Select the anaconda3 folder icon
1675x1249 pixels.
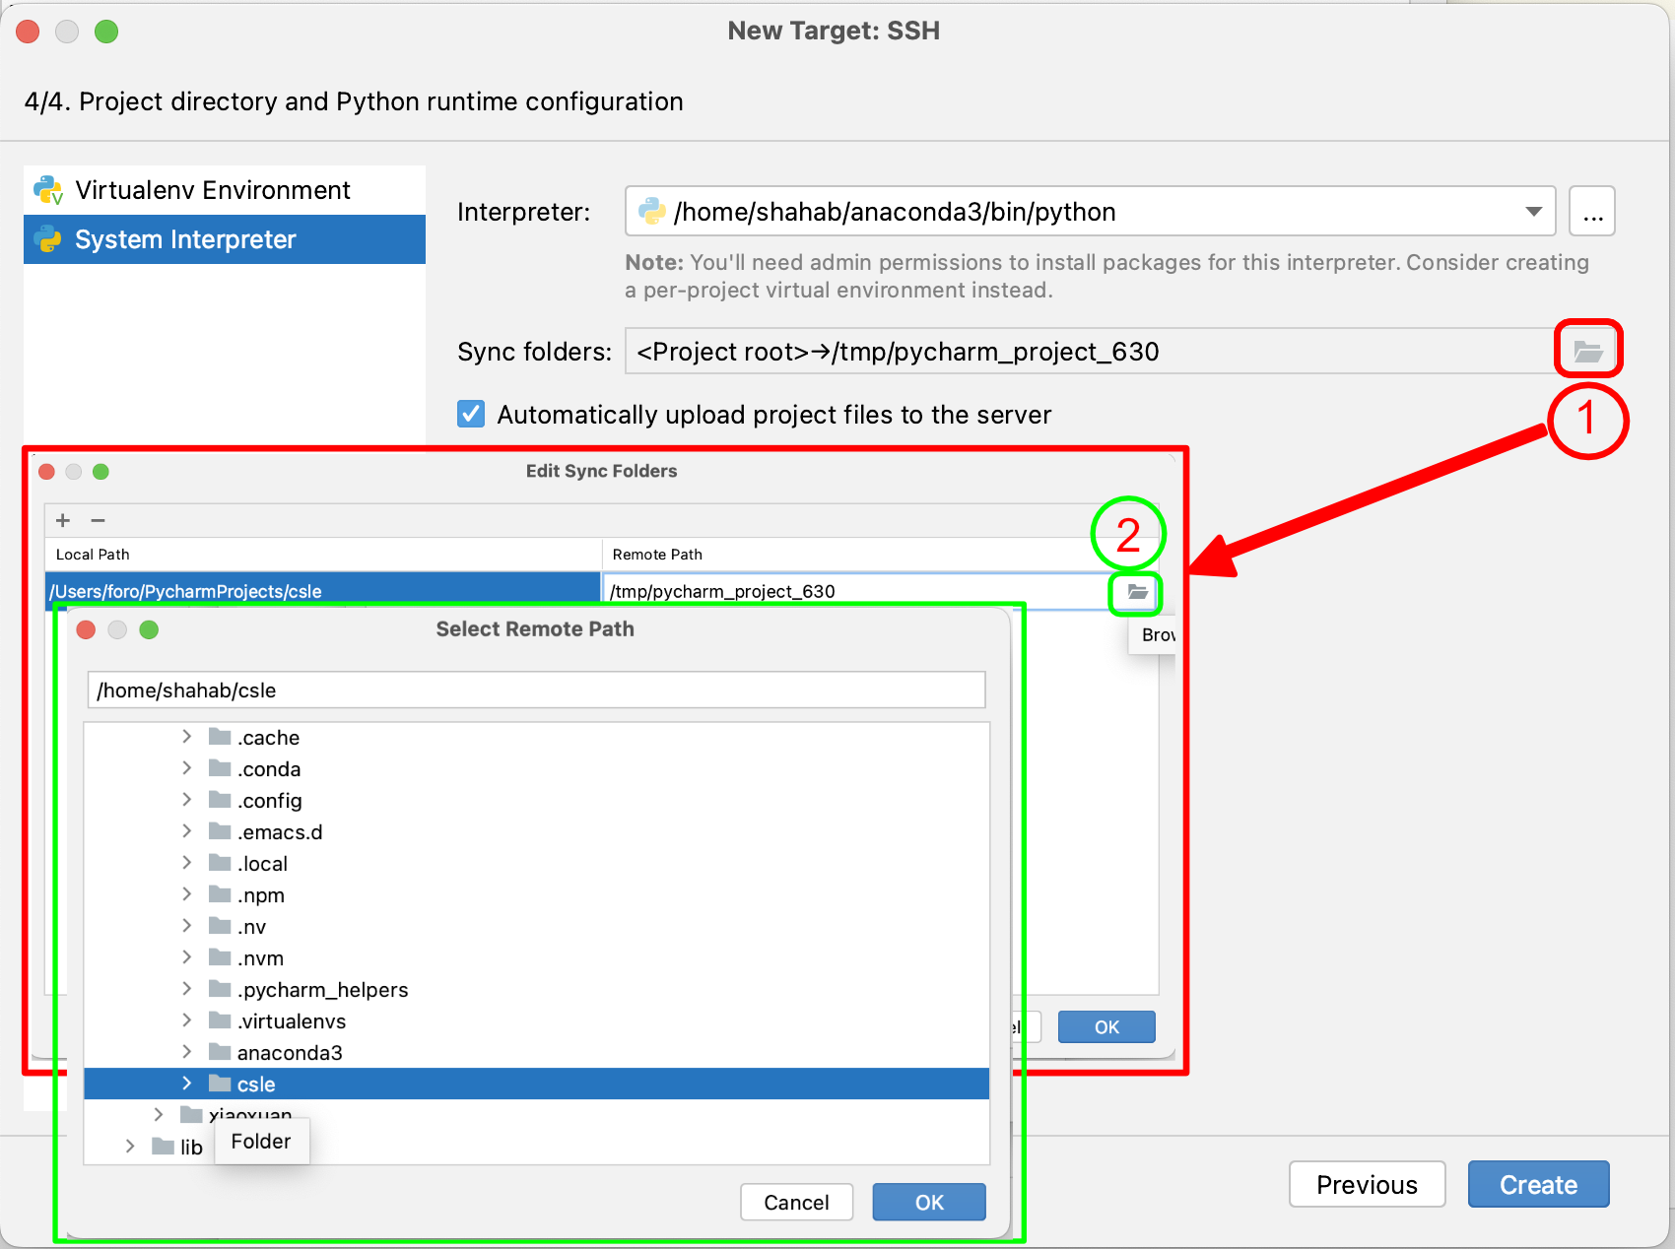pyautogui.click(x=220, y=1052)
